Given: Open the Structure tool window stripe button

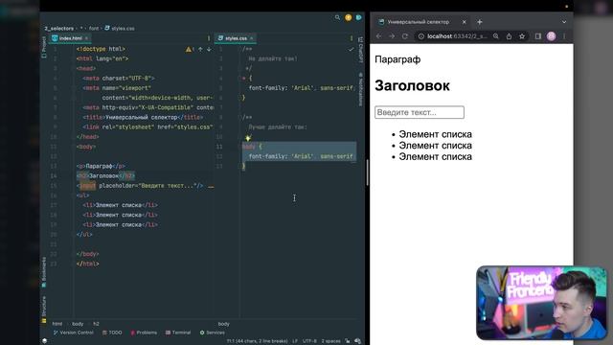Looking at the screenshot, I should pos(44,310).
